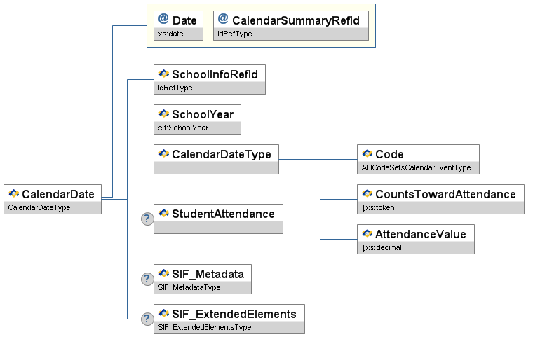The image size is (540, 337).
Task: Select the CalendarDateType element node
Action: coord(216,154)
